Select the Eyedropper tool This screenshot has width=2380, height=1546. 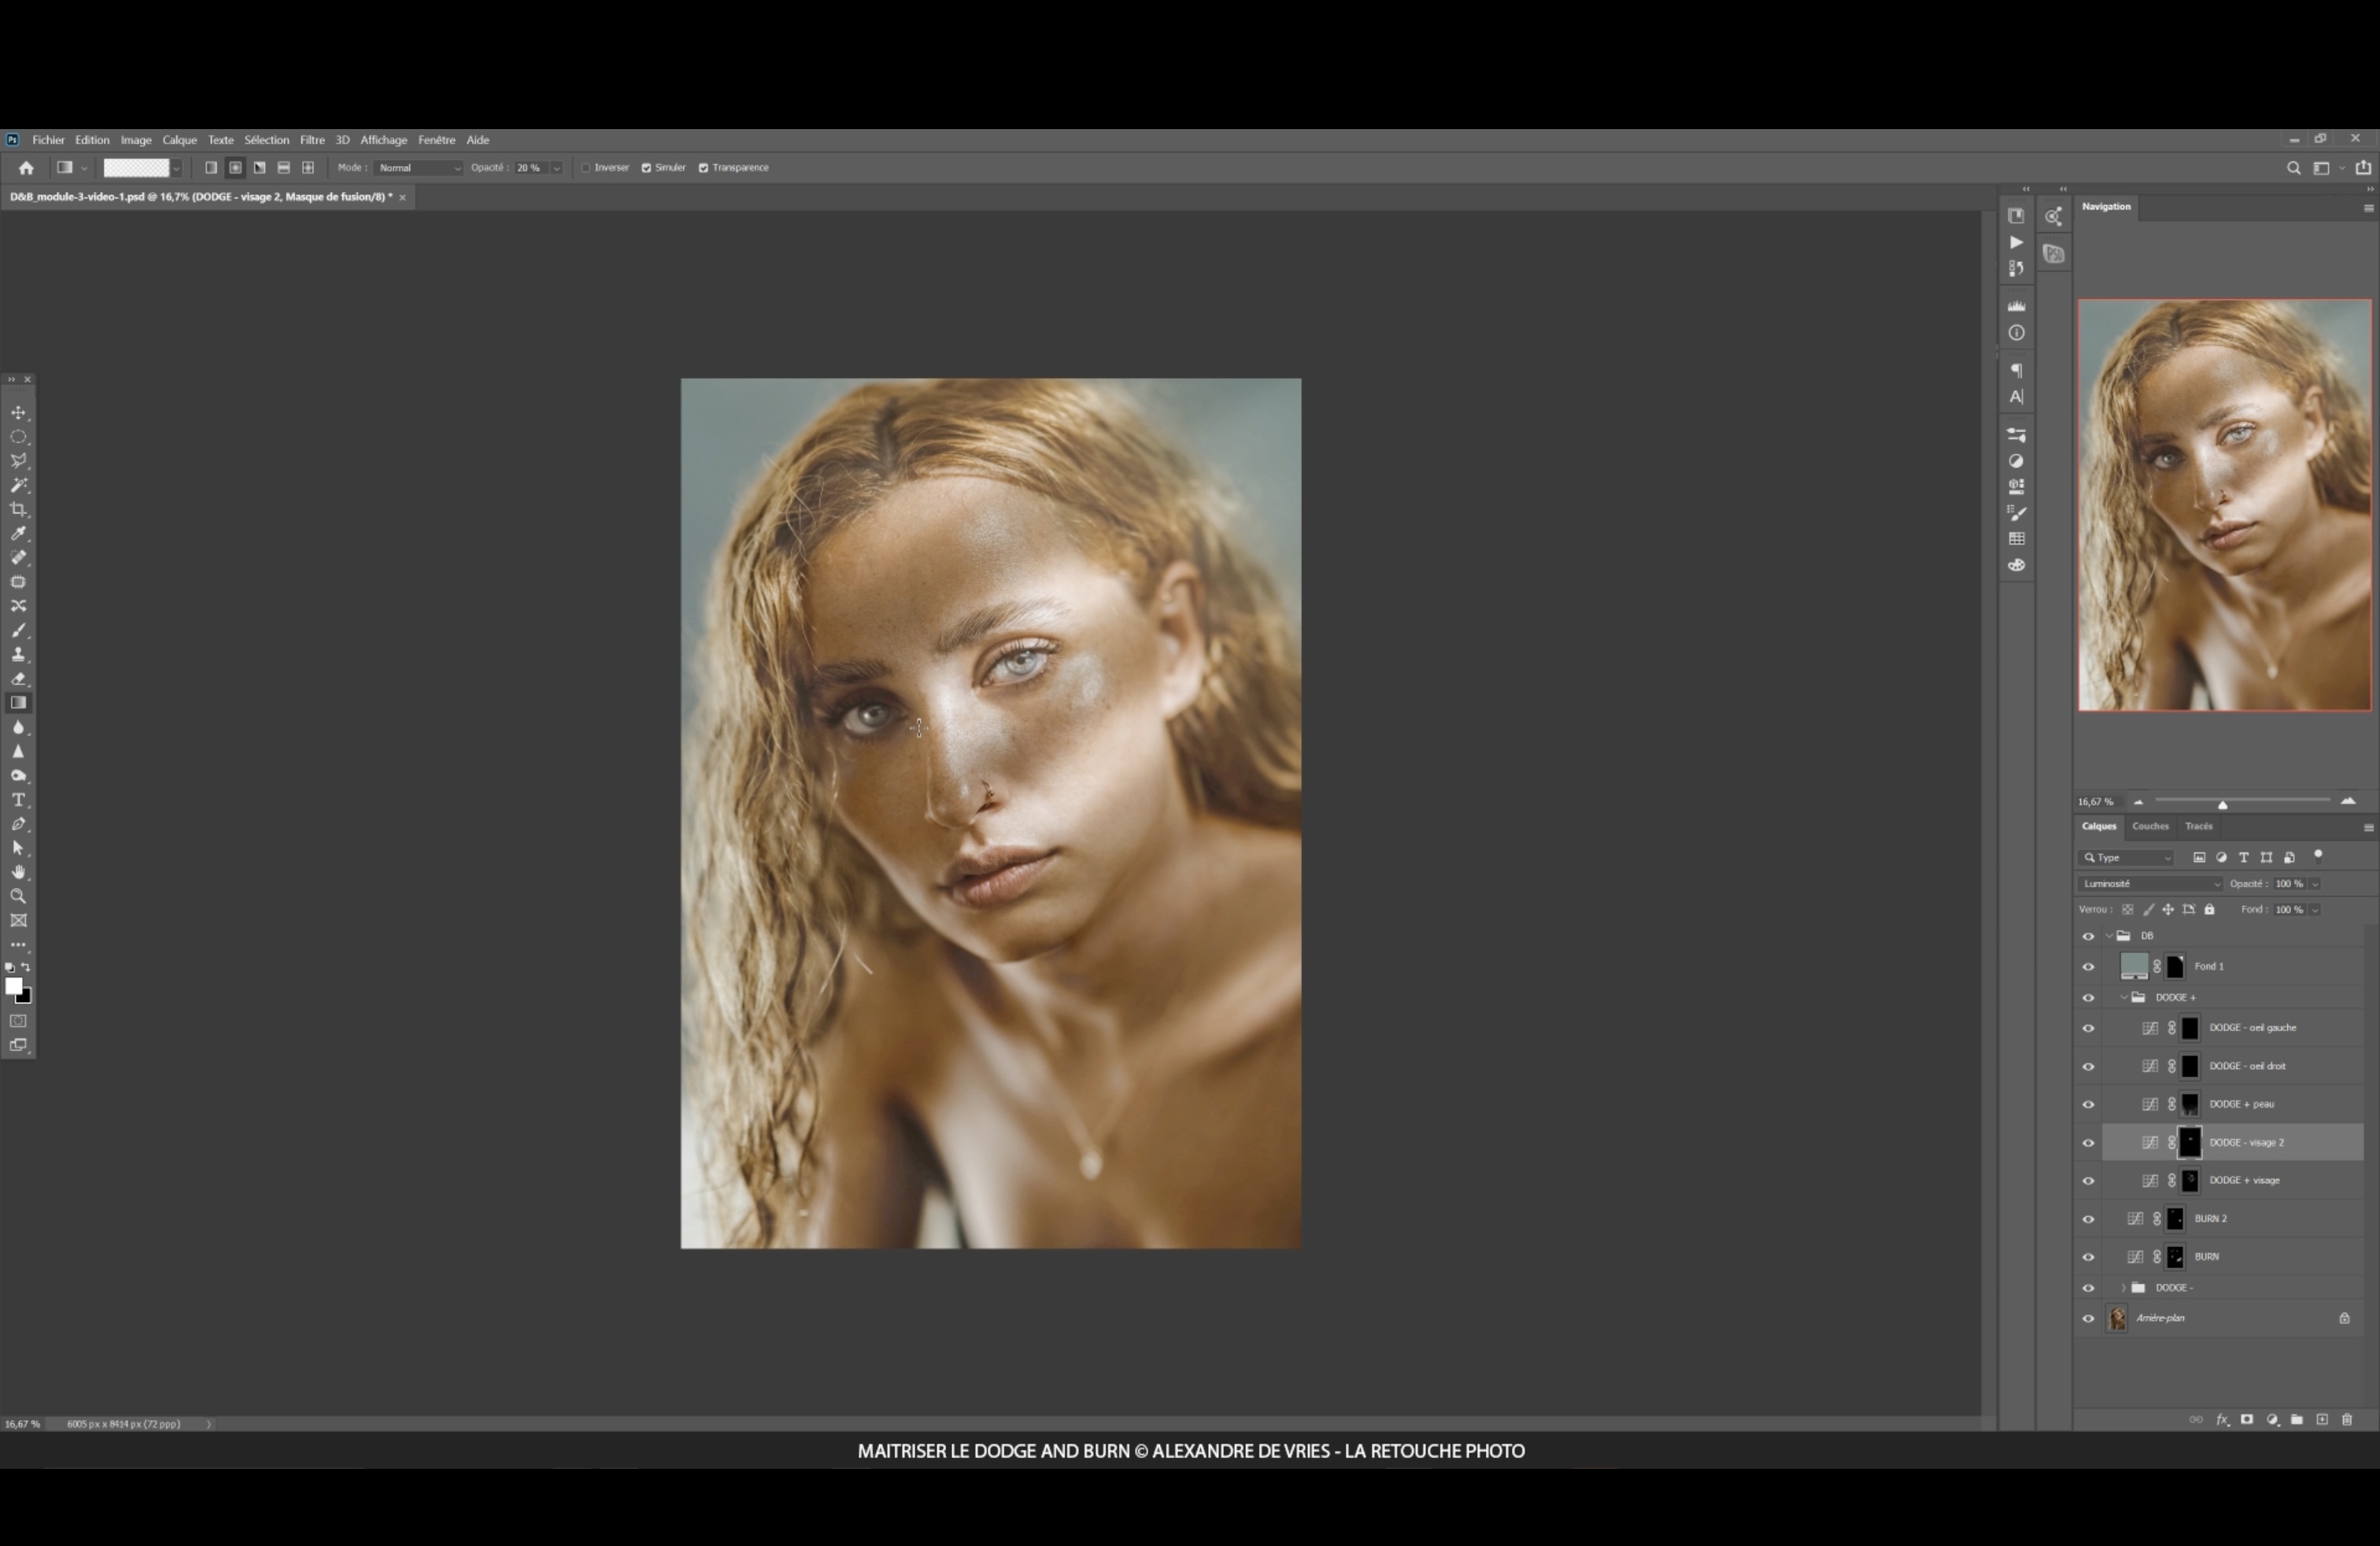tap(18, 533)
